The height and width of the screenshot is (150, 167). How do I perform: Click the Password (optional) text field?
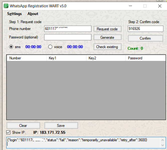click(x=68, y=37)
